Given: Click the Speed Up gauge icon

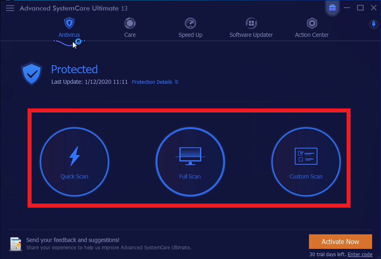Looking at the screenshot, I should pyautogui.click(x=190, y=23).
